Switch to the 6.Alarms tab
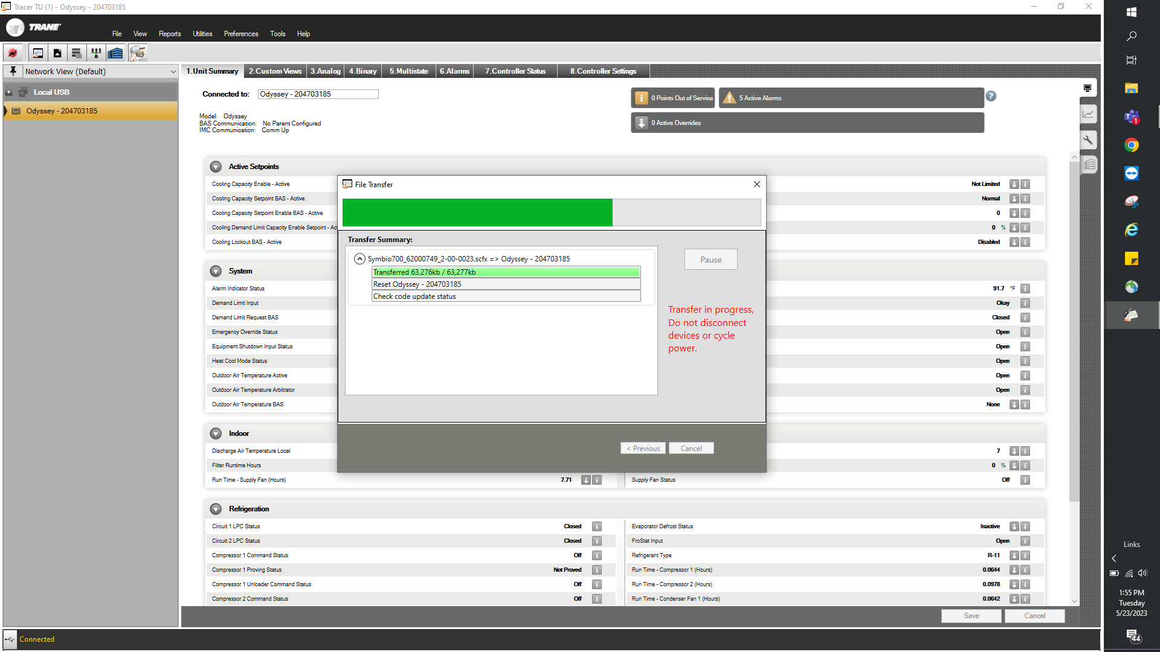1160x652 pixels. pyautogui.click(x=454, y=71)
